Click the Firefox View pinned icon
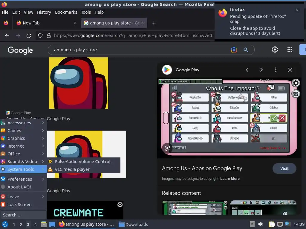This screenshot has height=229, width=306. [x=6, y=23]
